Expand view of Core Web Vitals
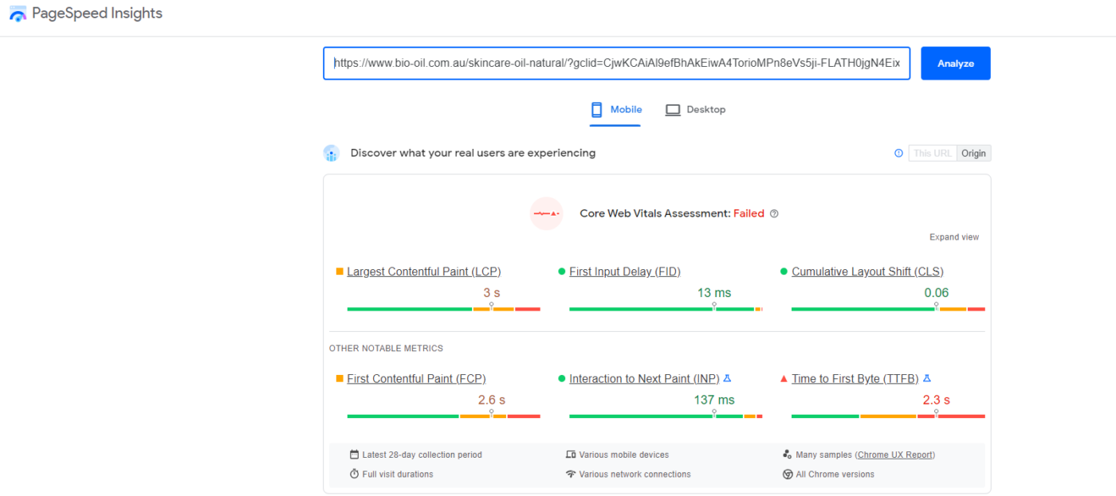 coord(953,237)
